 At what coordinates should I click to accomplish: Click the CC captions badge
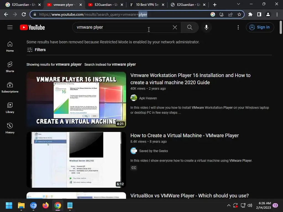coord(134,168)
